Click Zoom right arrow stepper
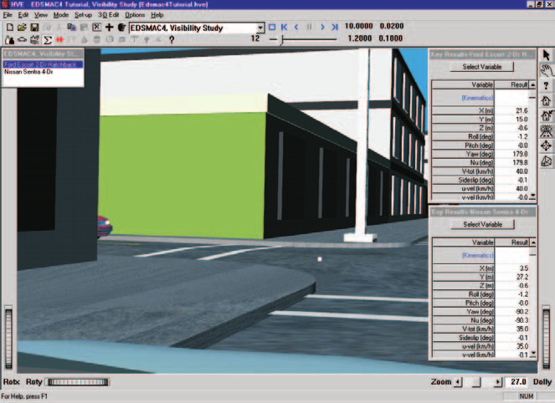The image size is (555, 403). (498, 382)
